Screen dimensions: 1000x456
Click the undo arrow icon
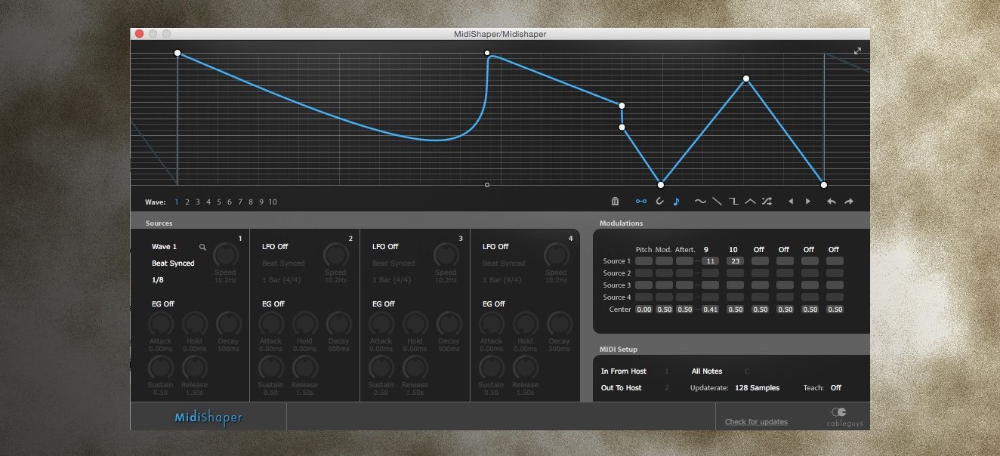pos(832,202)
